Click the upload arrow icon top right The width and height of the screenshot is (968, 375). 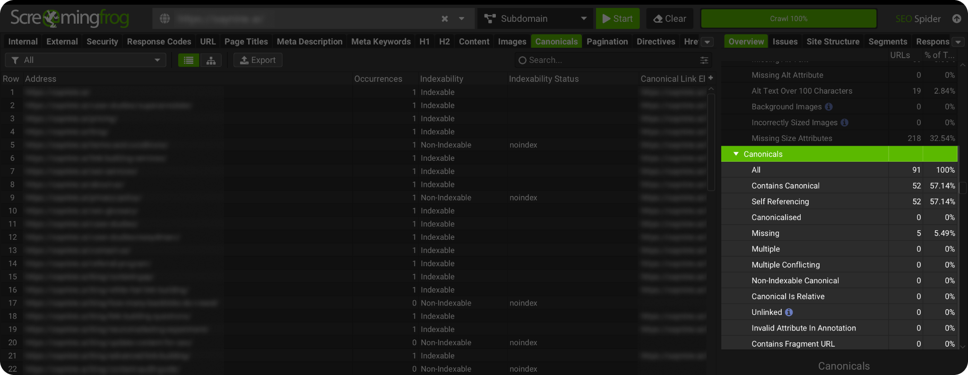coord(957,18)
